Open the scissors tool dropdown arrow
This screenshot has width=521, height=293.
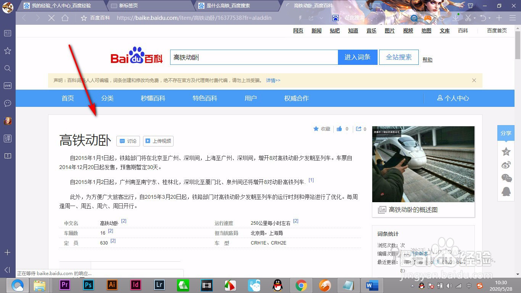tap(474, 18)
